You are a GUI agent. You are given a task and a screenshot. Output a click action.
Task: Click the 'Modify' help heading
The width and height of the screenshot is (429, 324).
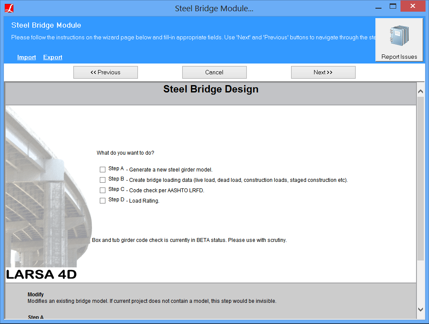35,295
